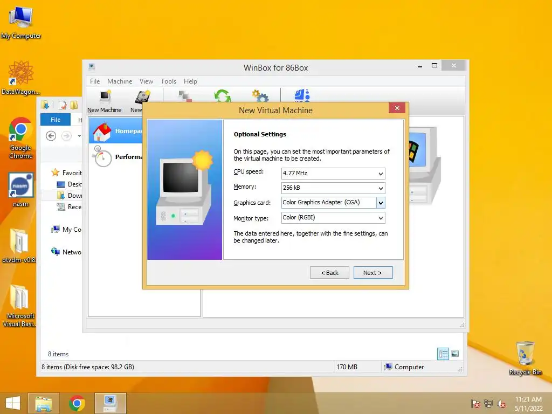
Task: Open the Recycle Bin
Action: [x=525, y=358]
